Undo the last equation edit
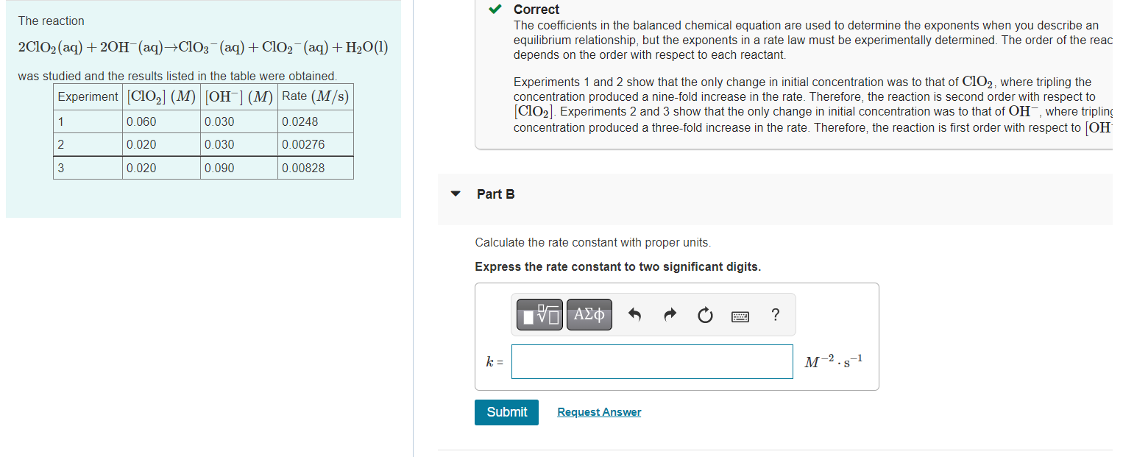 634,314
